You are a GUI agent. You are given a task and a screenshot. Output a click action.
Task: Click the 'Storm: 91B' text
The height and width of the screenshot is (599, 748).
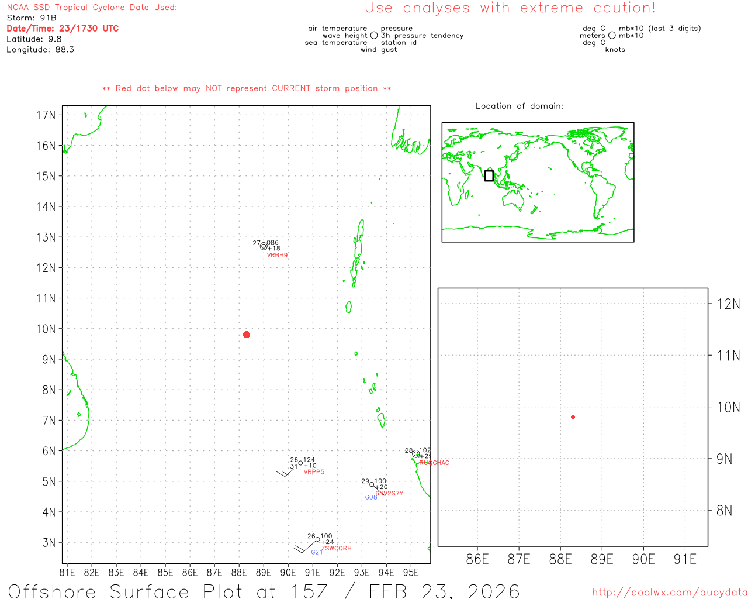(x=32, y=18)
